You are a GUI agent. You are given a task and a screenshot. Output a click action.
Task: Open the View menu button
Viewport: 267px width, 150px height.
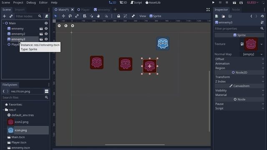pos(143,16)
